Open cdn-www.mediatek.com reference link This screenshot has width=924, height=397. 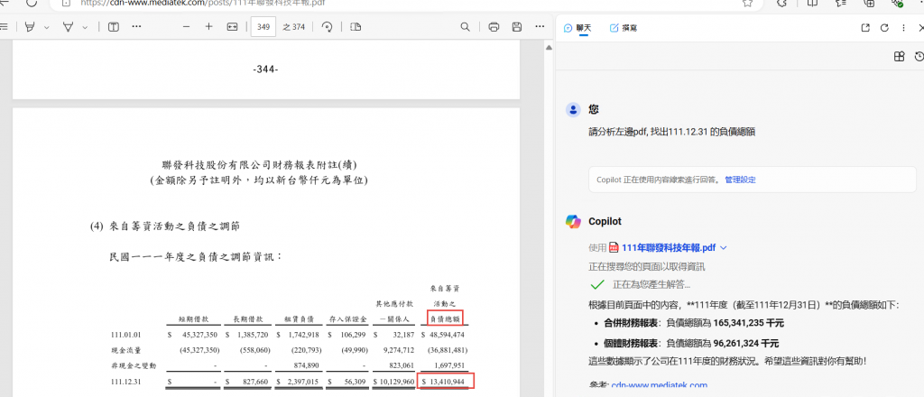(x=659, y=385)
